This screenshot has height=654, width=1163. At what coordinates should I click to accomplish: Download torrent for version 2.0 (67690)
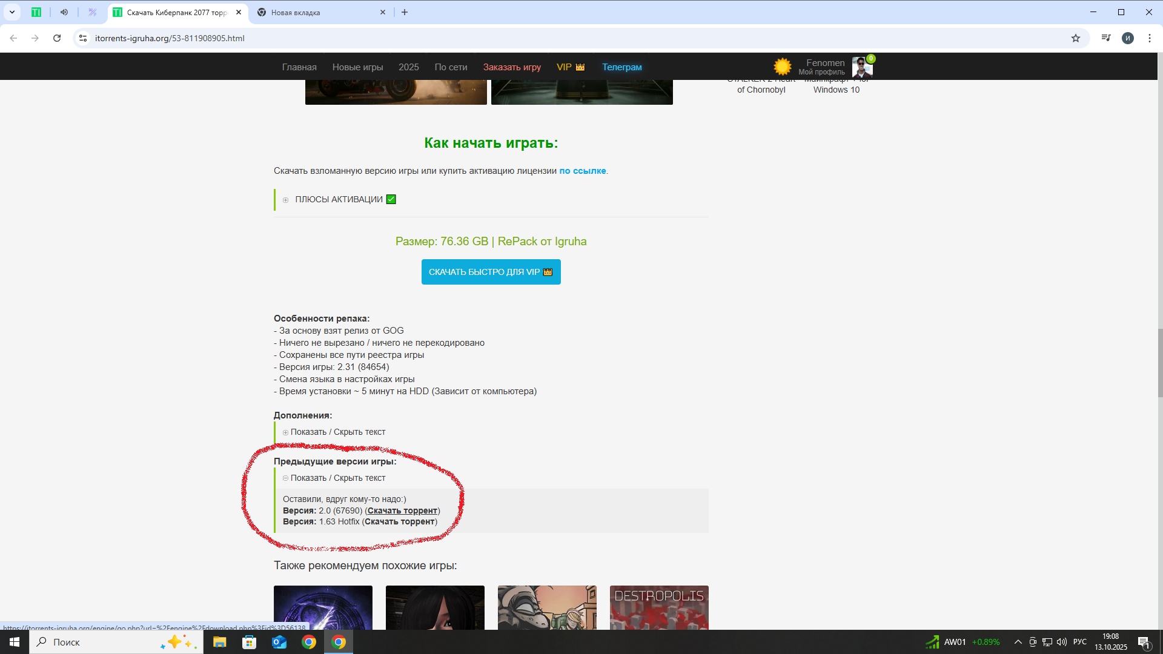[x=402, y=510]
